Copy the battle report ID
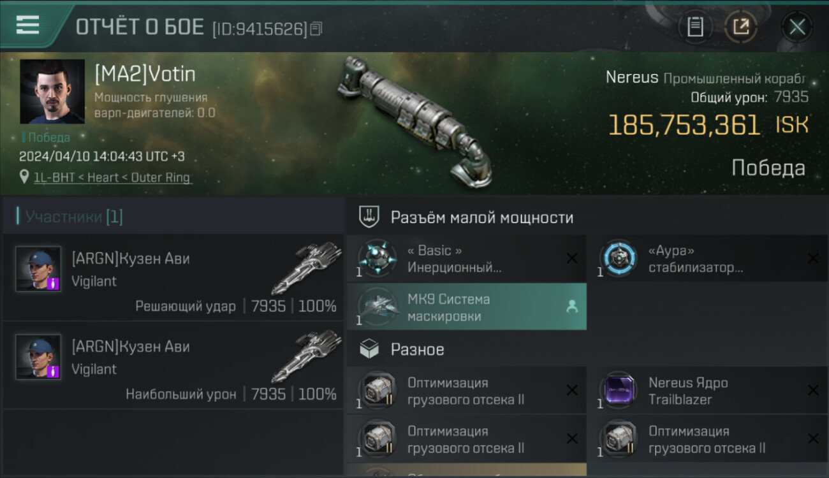The width and height of the screenshot is (829, 478). 317,29
